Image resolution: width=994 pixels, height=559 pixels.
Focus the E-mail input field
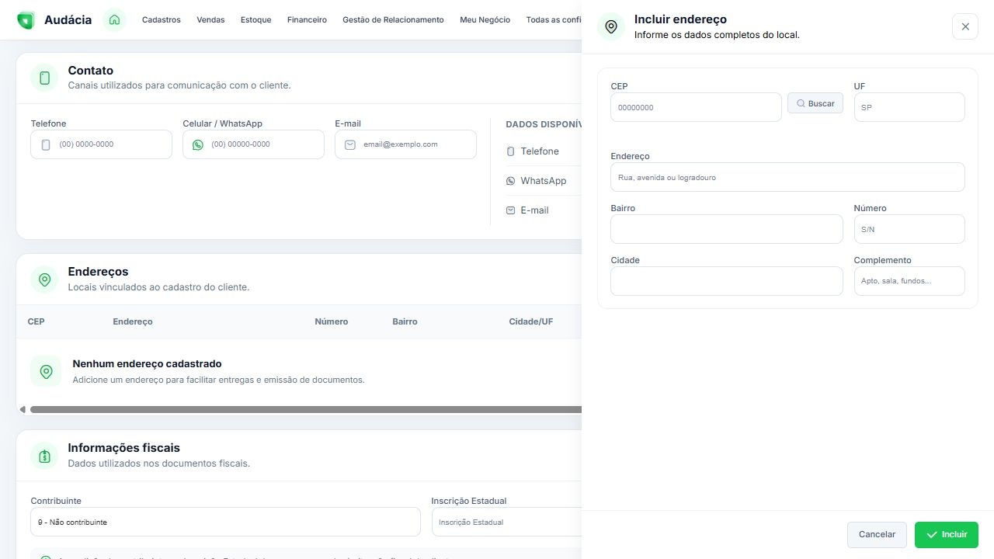405,144
